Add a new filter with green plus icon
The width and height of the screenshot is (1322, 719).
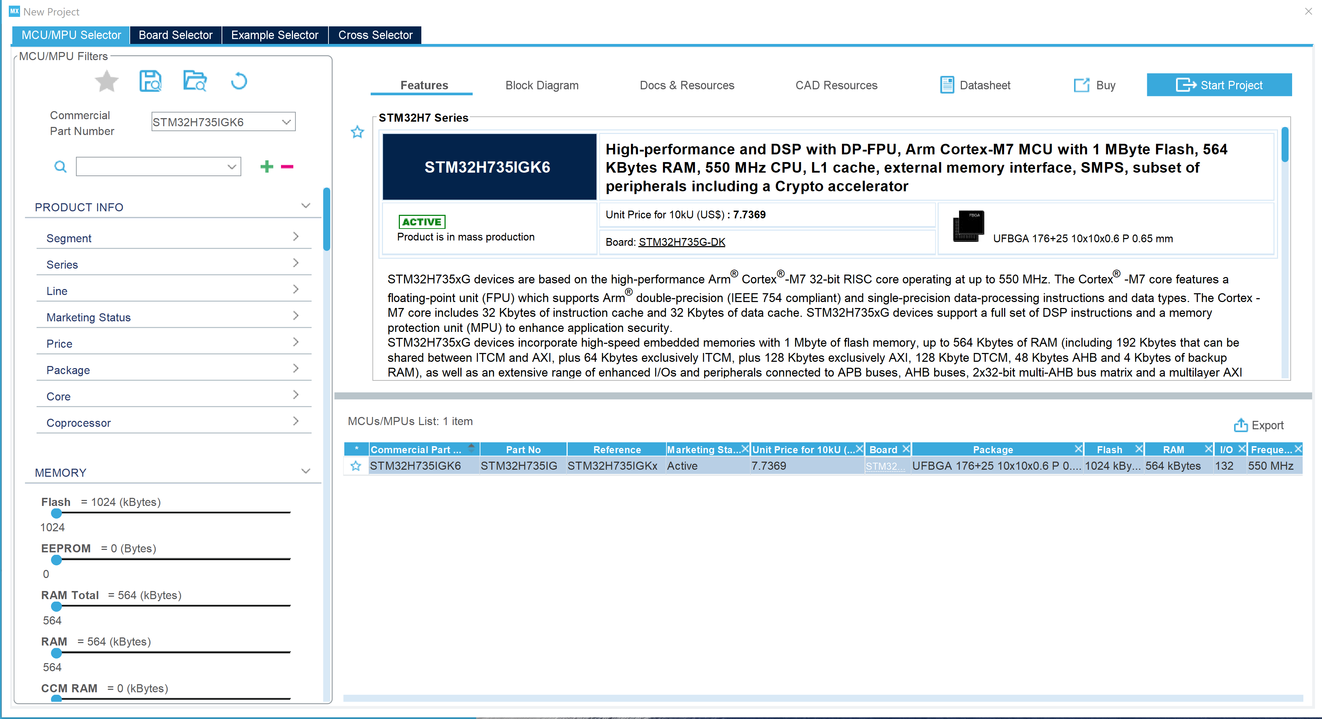[x=266, y=166]
